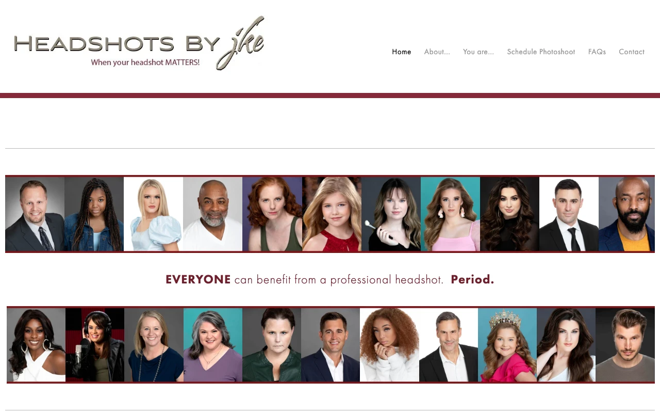The height and width of the screenshot is (413, 660).
Task: Click the blonde woman in blue puff sleeves
Action: tap(153, 214)
